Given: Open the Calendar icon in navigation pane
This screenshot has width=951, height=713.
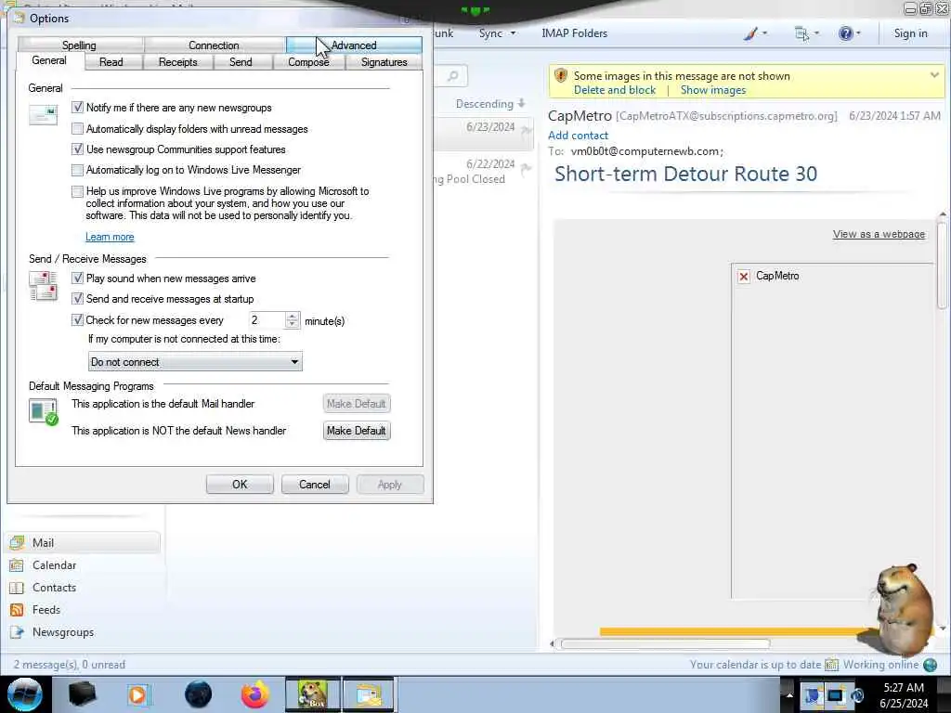Looking at the screenshot, I should point(17,565).
